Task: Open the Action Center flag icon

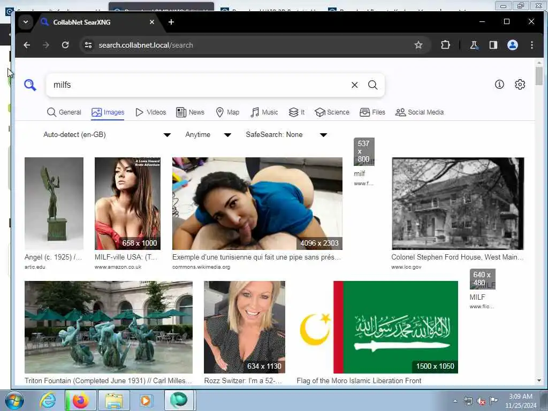Action: [493, 401]
